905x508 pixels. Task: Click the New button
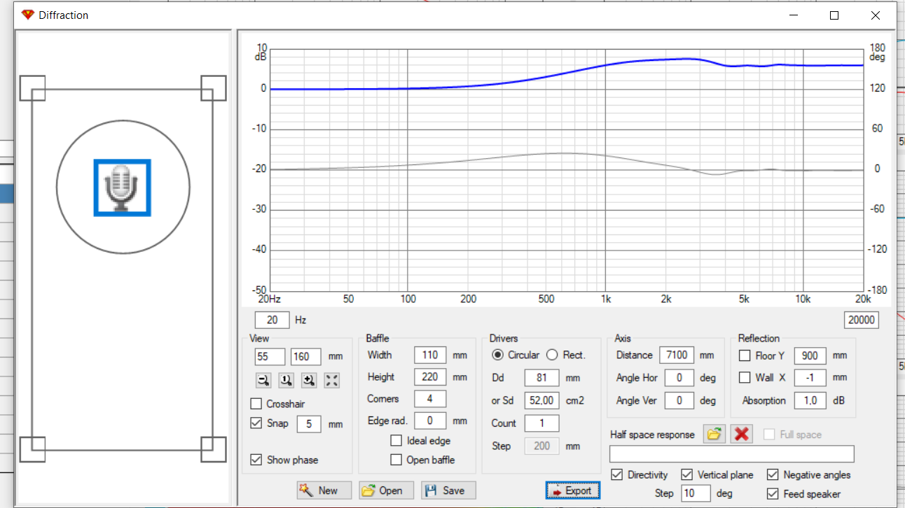(x=324, y=491)
